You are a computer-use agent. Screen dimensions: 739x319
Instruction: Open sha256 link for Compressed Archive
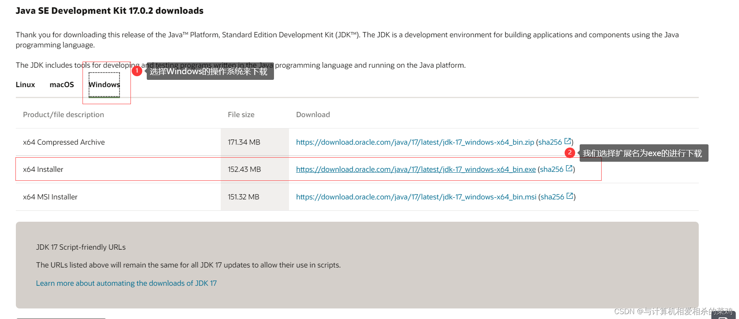(550, 142)
